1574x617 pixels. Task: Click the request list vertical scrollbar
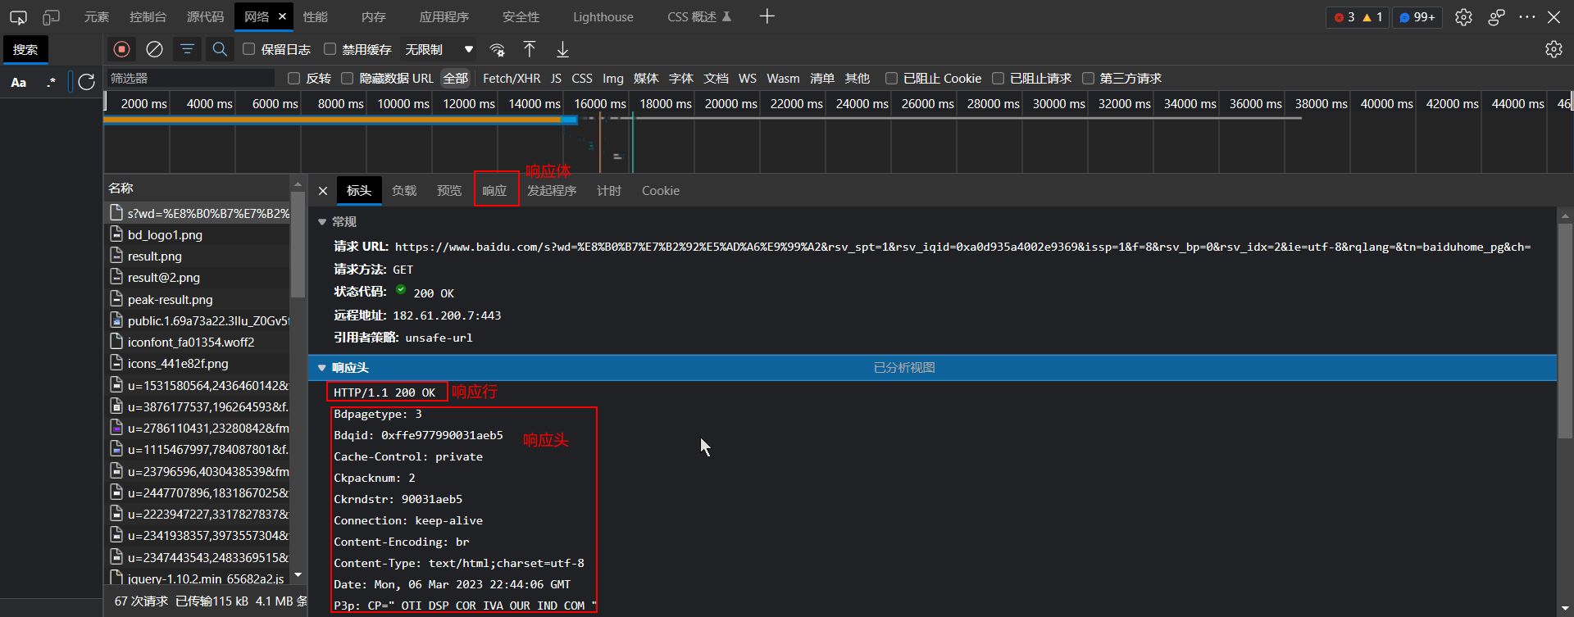pos(298,245)
